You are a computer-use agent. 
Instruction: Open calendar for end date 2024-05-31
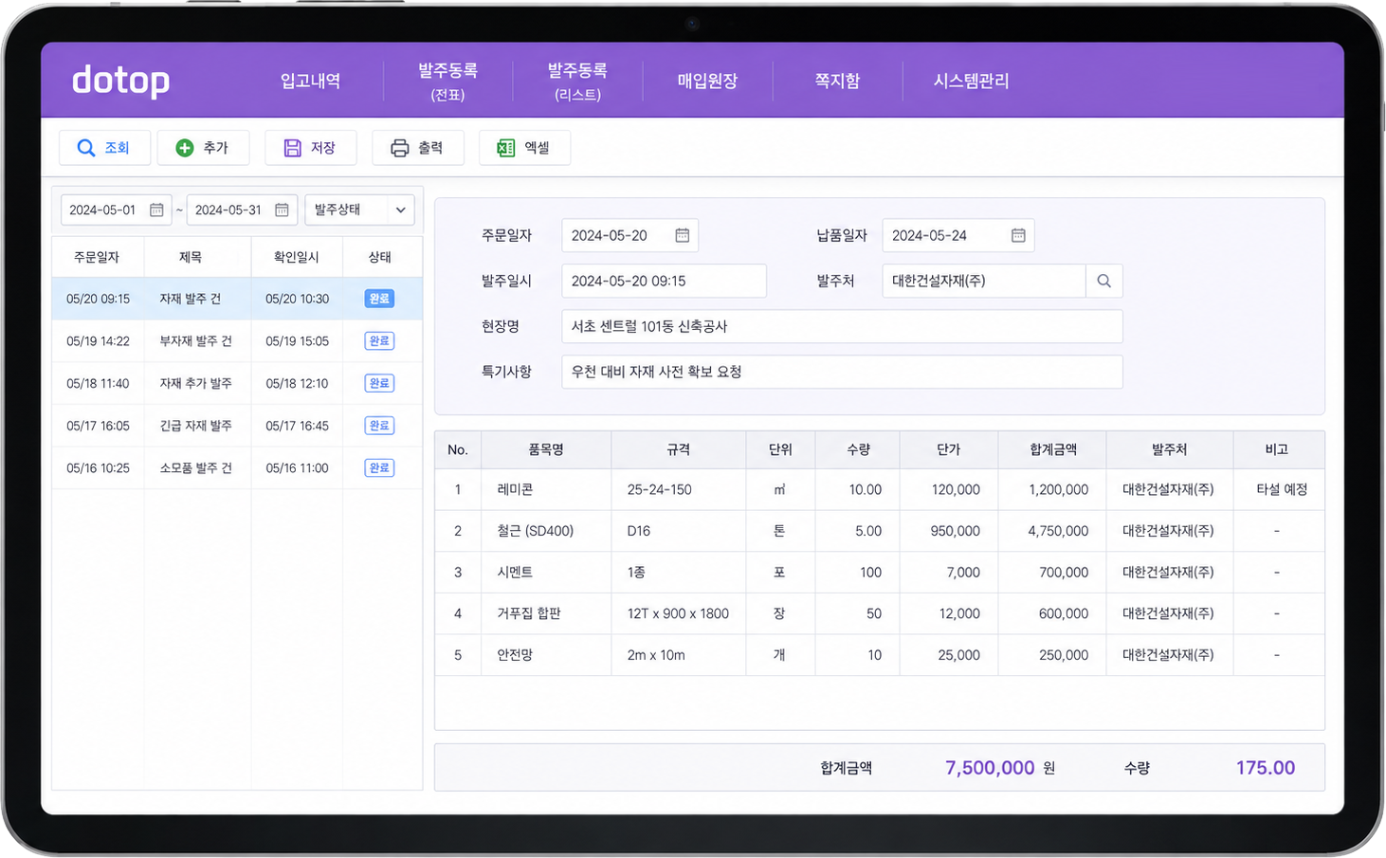(282, 210)
